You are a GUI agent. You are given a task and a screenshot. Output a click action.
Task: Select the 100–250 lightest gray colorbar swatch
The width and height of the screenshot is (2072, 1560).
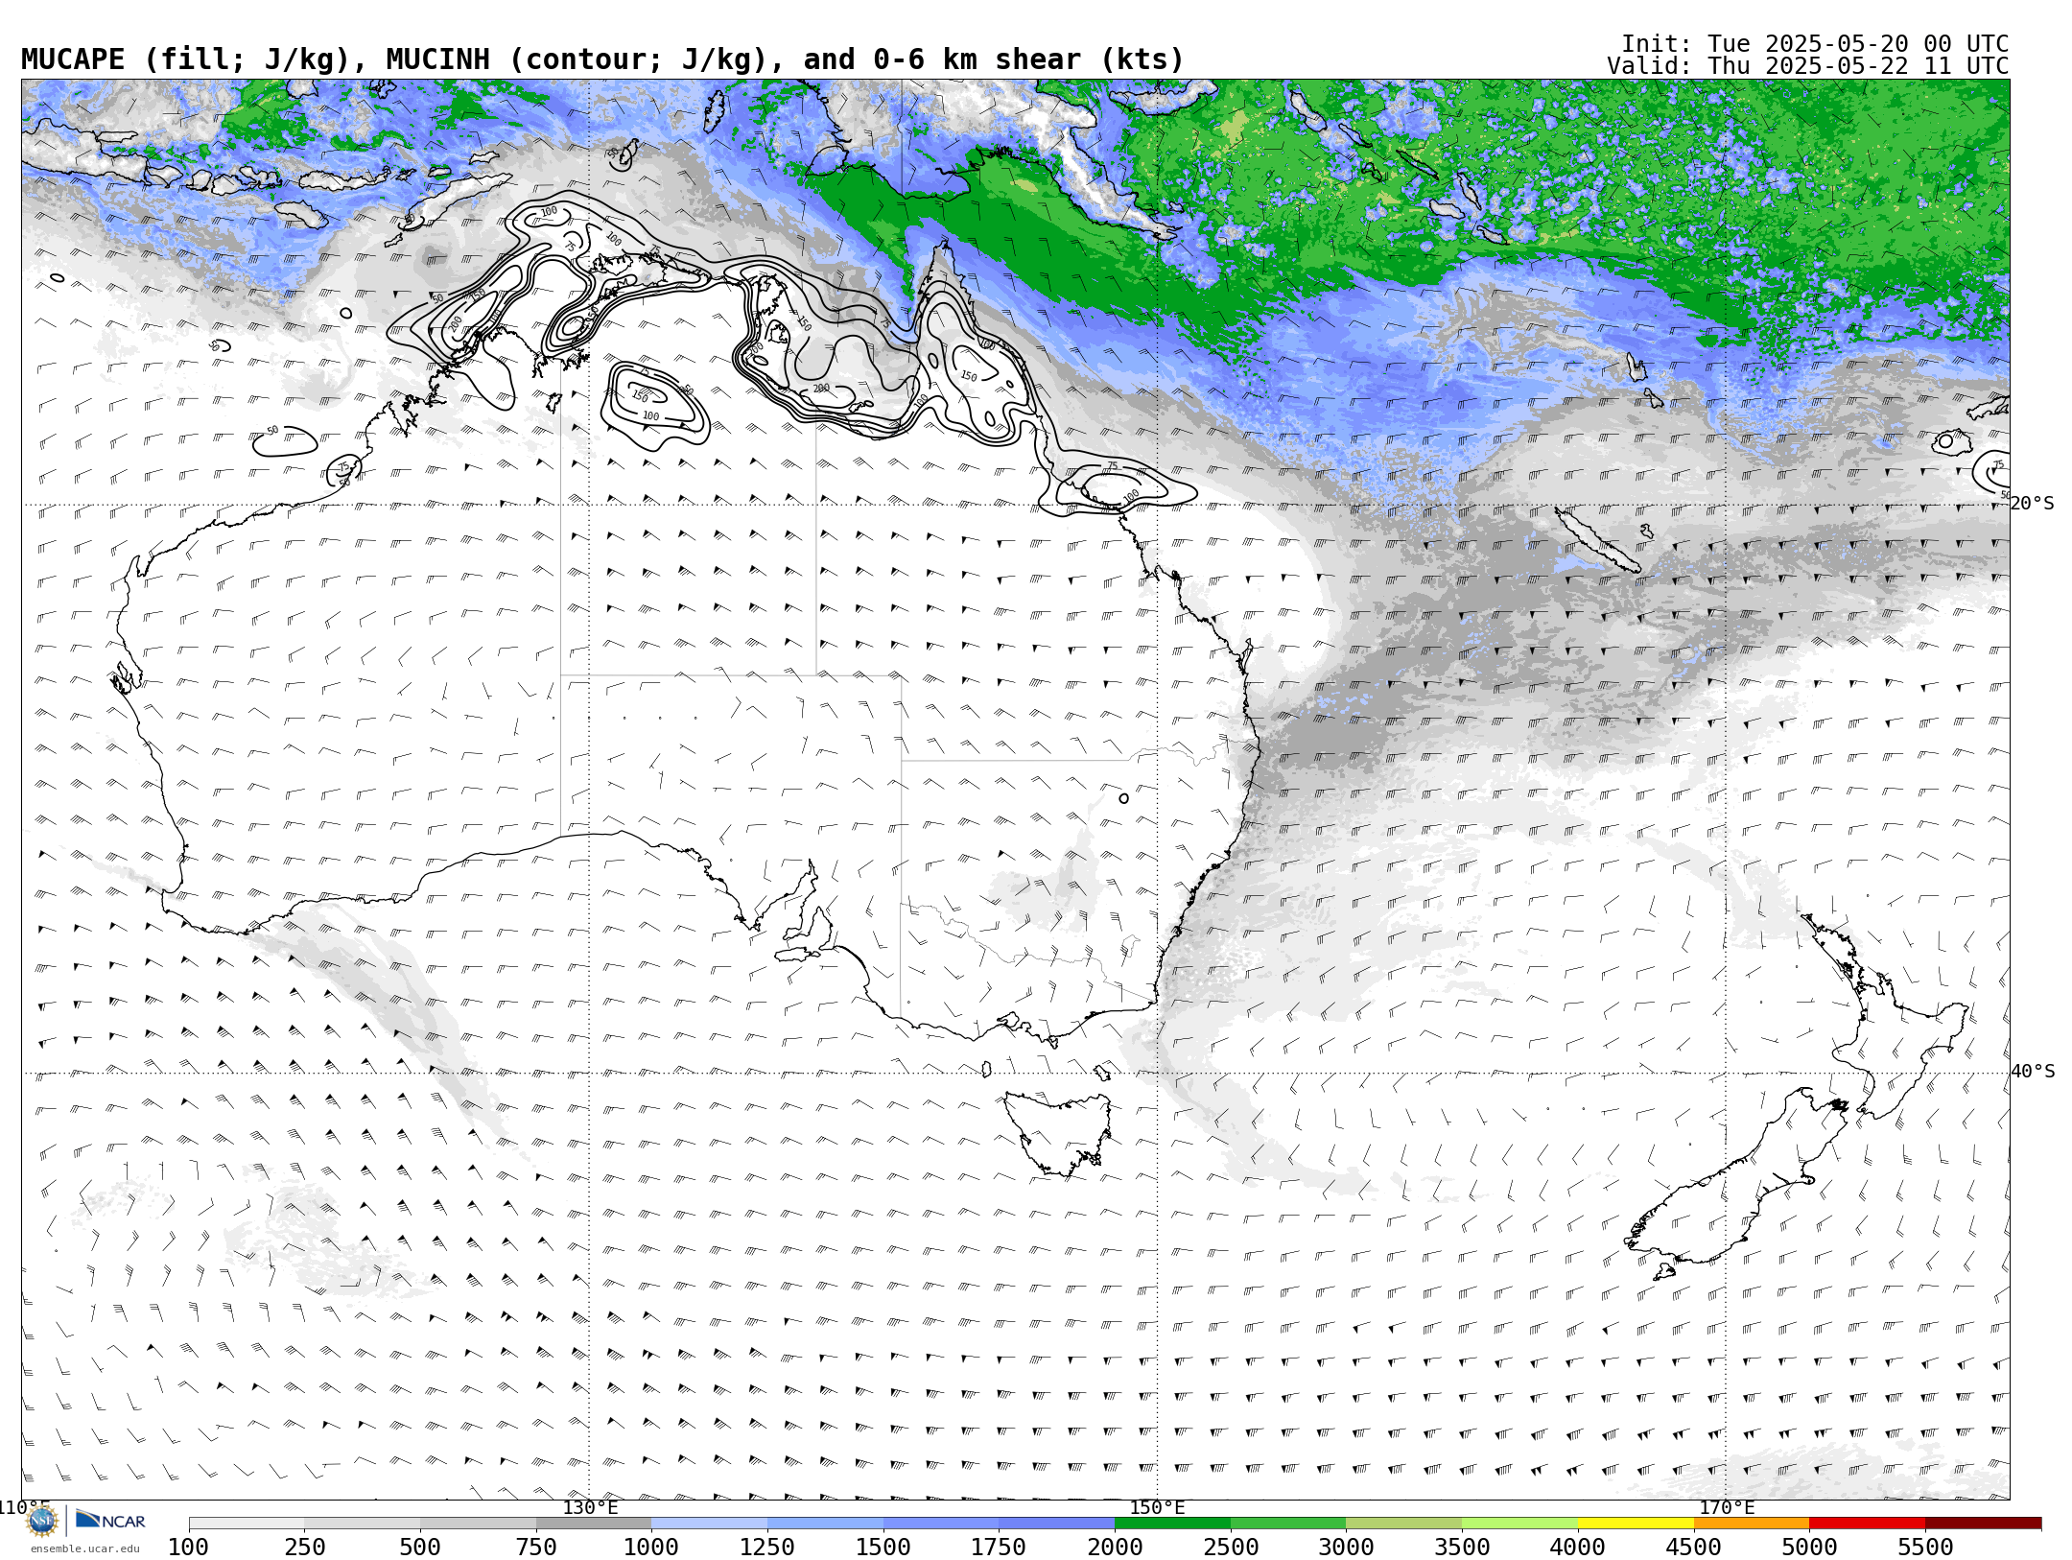pyautogui.click(x=247, y=1524)
